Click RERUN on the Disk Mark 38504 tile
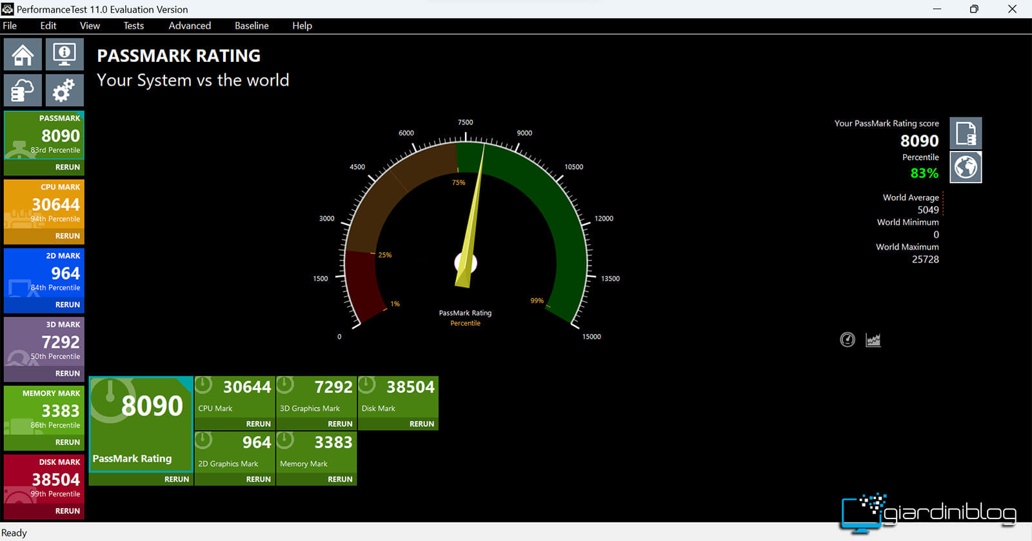 [x=422, y=424]
